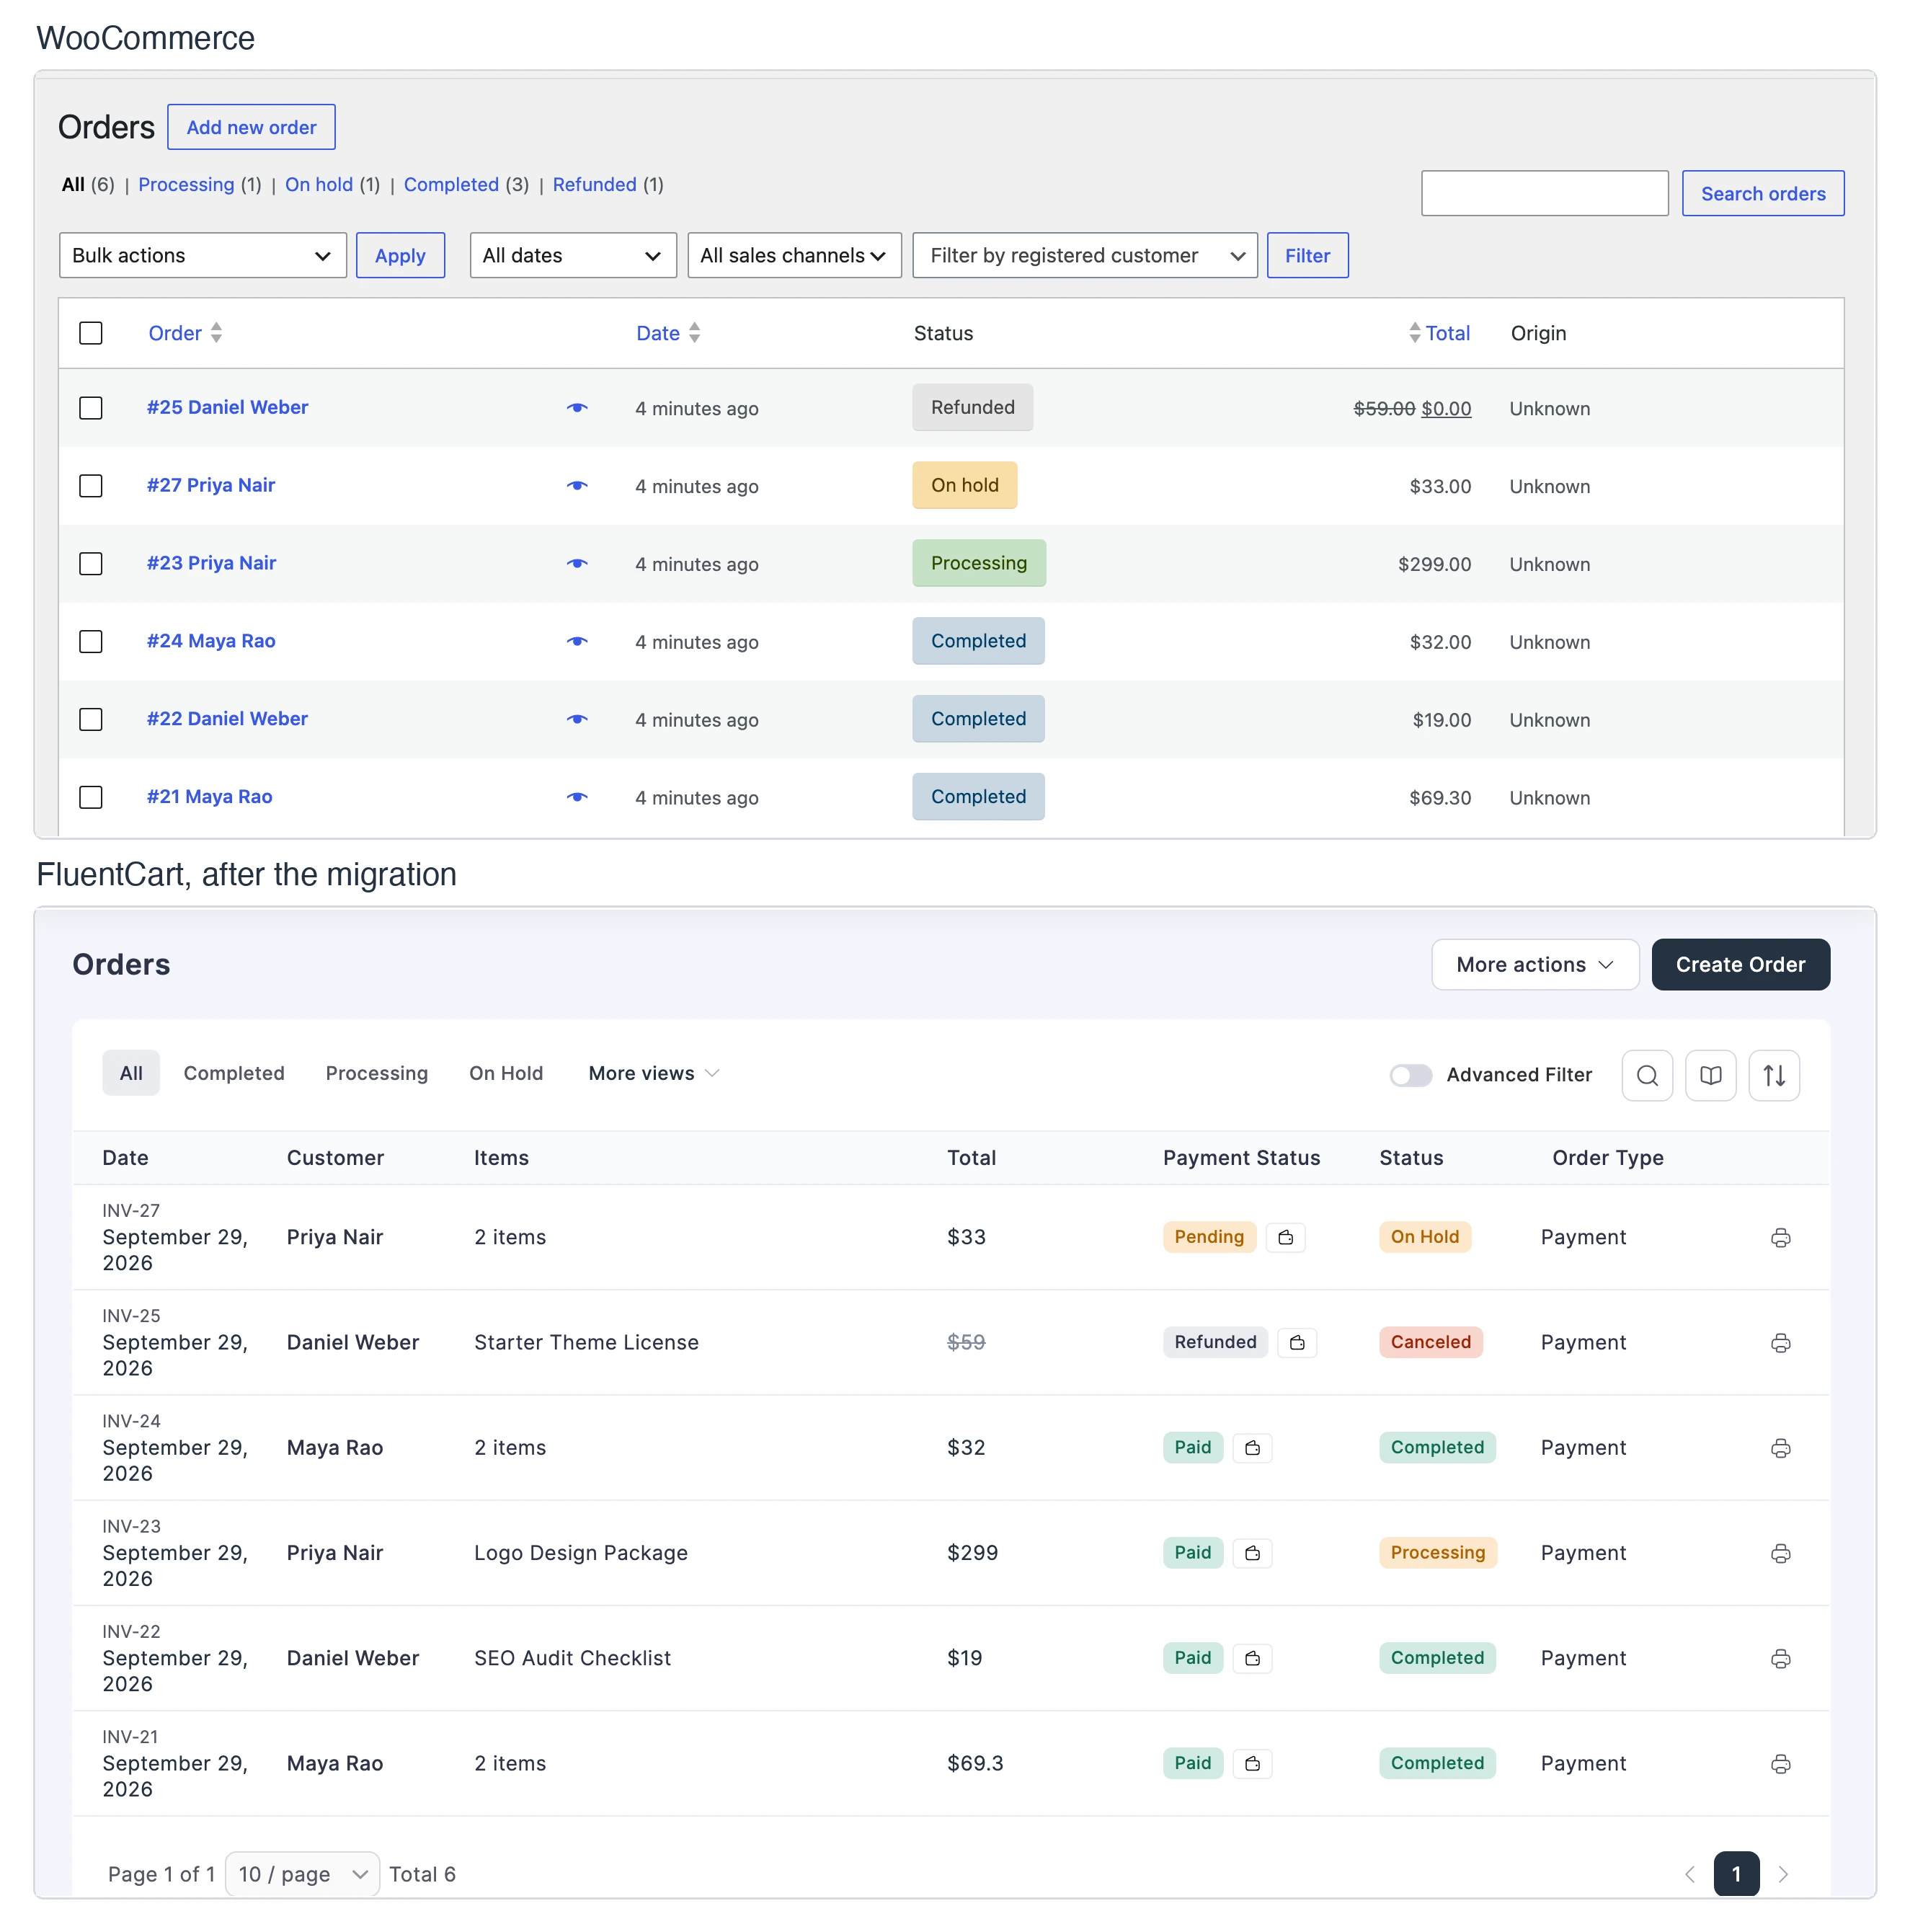
Task: Tick the select-all orders checkbox
Action: (x=91, y=333)
